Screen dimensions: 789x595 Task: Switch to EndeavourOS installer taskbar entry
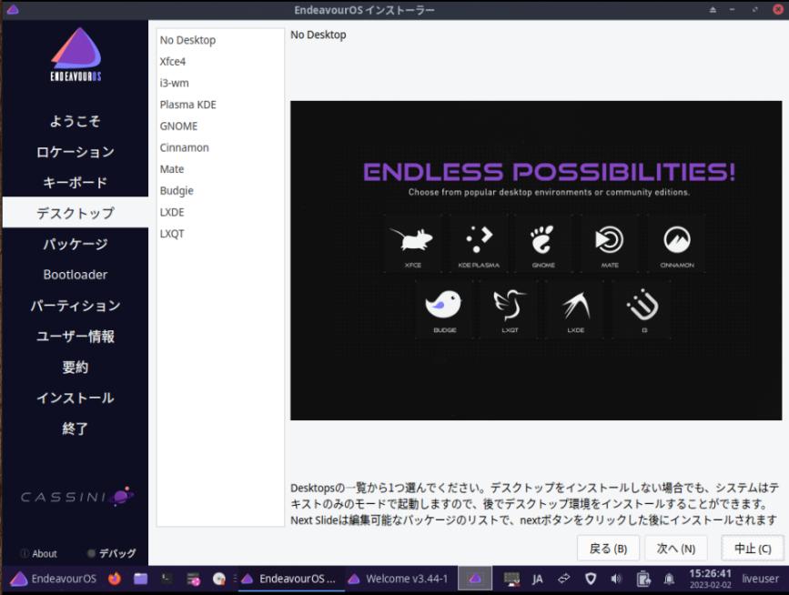(x=289, y=579)
